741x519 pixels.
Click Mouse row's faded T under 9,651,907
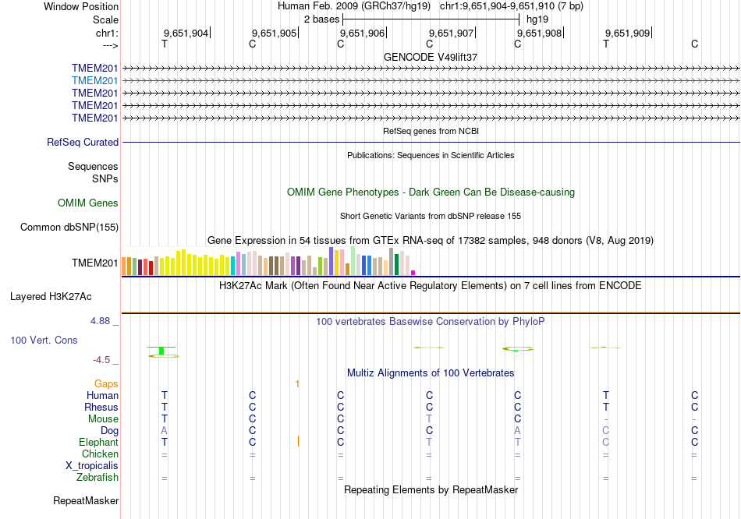(x=429, y=419)
